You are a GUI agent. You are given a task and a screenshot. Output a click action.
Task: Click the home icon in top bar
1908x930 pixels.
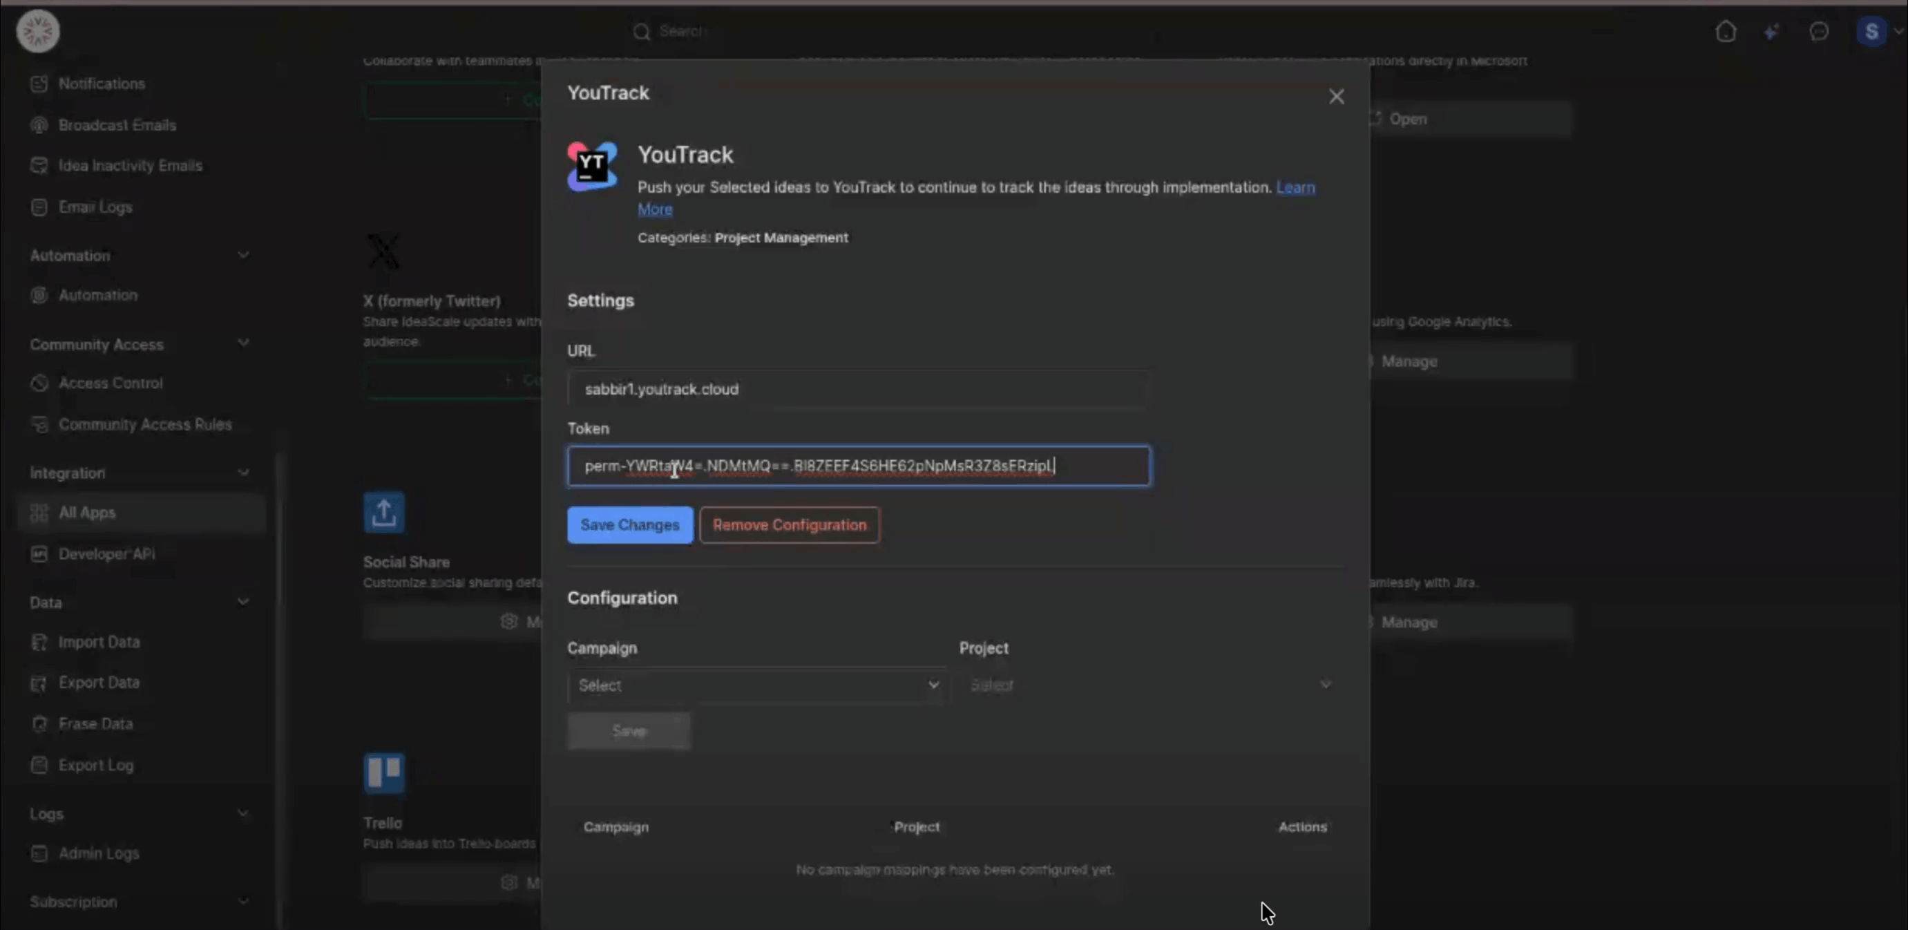coord(1726,31)
